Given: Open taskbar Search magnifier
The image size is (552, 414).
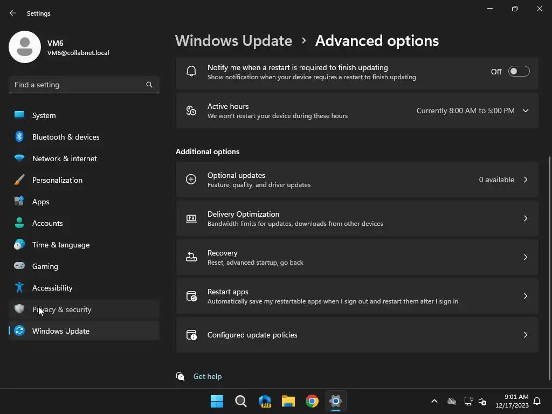Looking at the screenshot, I should pyautogui.click(x=241, y=401).
